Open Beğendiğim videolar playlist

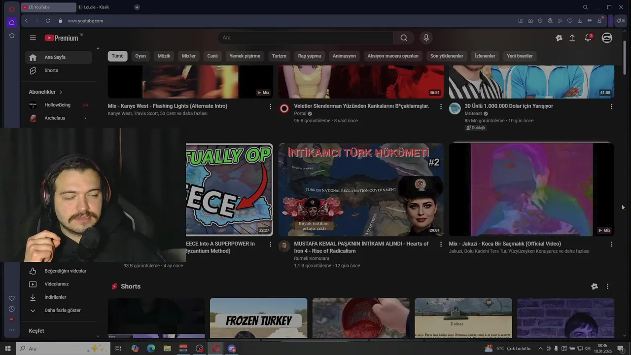[59, 271]
